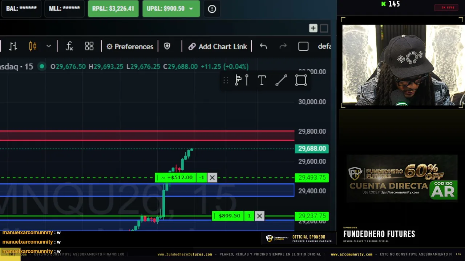Select the red resistance zone rectangle
This screenshot has height=261, width=465.
[x=147, y=136]
